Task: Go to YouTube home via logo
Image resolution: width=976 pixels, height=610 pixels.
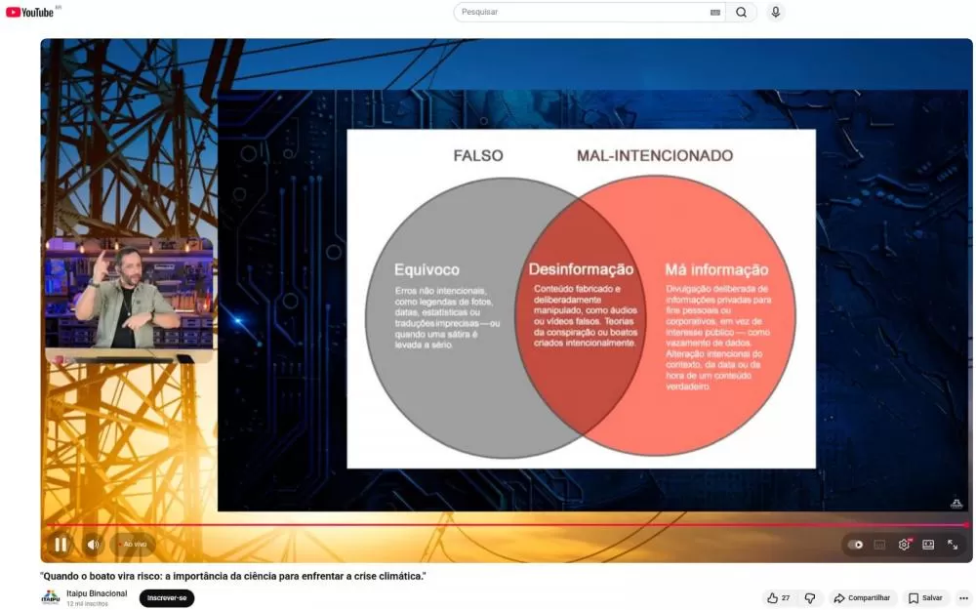Action: click(31, 12)
